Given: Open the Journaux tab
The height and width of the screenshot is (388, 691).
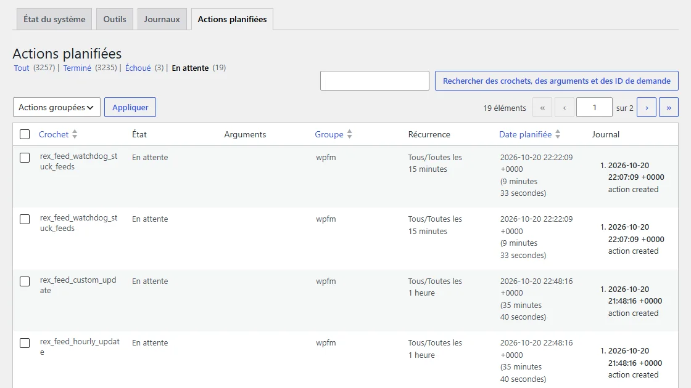Looking at the screenshot, I should (x=162, y=19).
